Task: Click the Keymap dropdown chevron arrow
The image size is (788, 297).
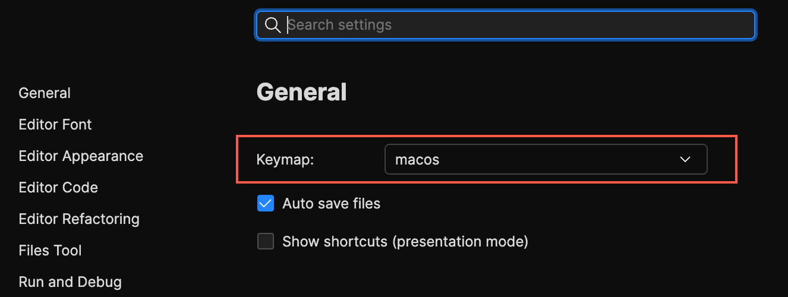Action: 685,159
